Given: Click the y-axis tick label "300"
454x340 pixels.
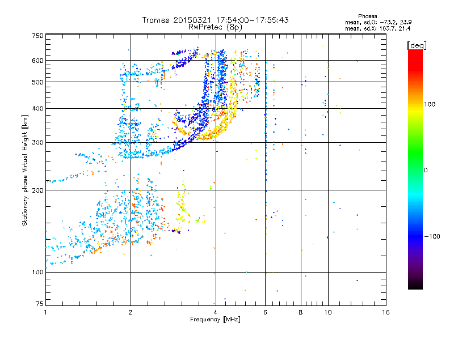Looking at the screenshot, I should (37, 143).
